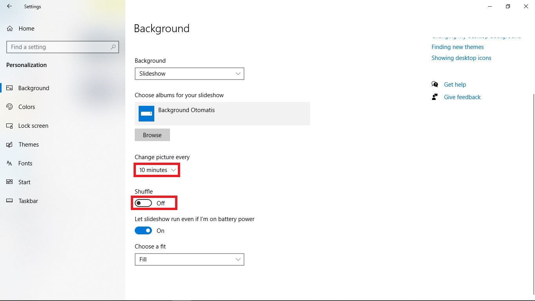
Task: Click the Fonts icon in sidebar
Action: click(10, 163)
